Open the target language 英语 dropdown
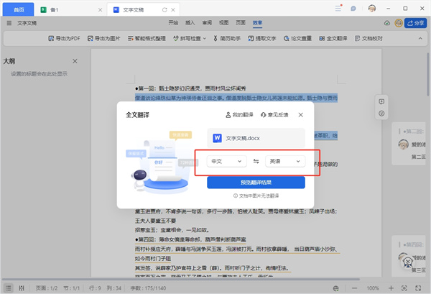The width and height of the screenshot is (431, 294). (285, 162)
